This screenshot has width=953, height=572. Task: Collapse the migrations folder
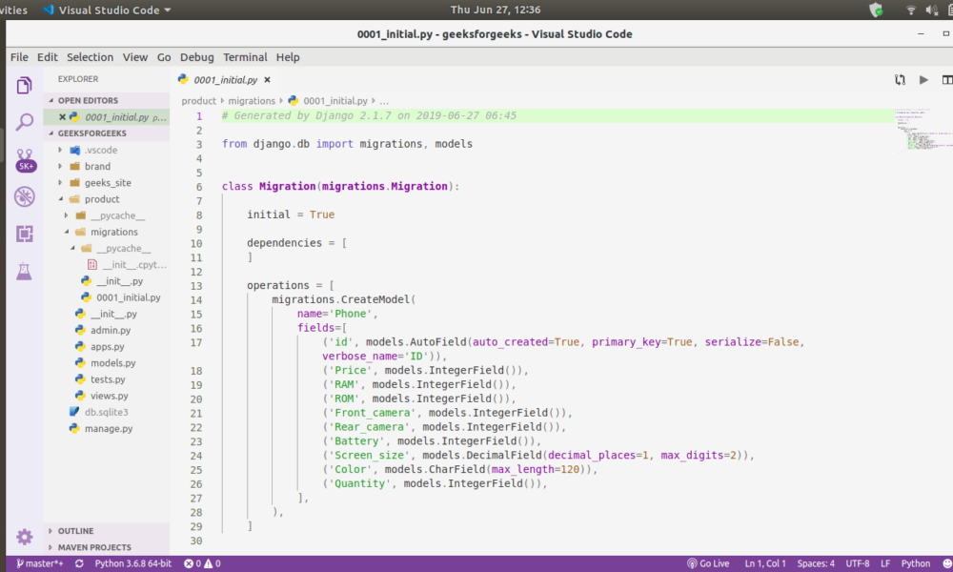point(113,232)
